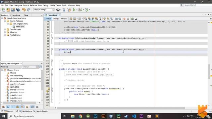Click the Navigator vertical scrollbar thumb
The height and width of the screenshot is (119, 212).
(x=42, y=81)
